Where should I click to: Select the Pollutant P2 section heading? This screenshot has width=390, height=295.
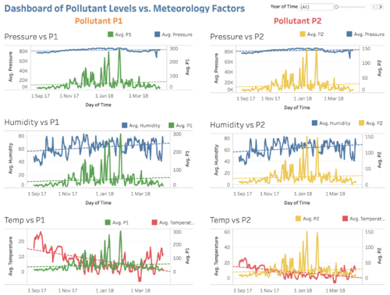tap(297, 21)
